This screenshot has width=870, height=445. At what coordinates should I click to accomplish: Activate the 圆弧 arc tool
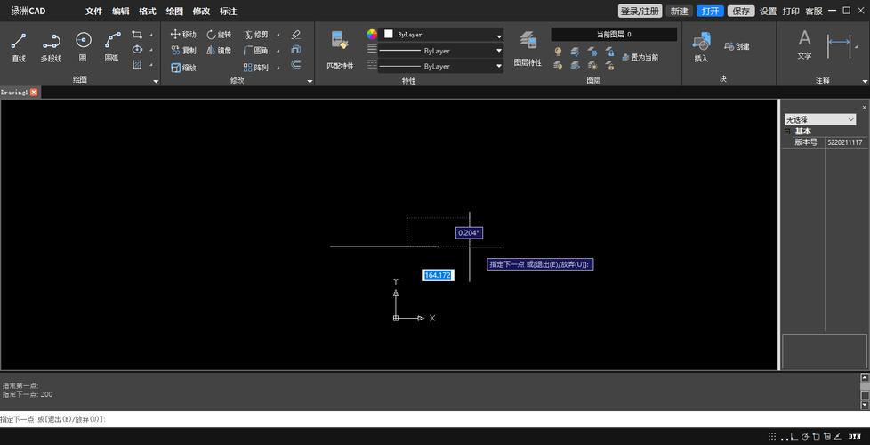[x=112, y=46]
